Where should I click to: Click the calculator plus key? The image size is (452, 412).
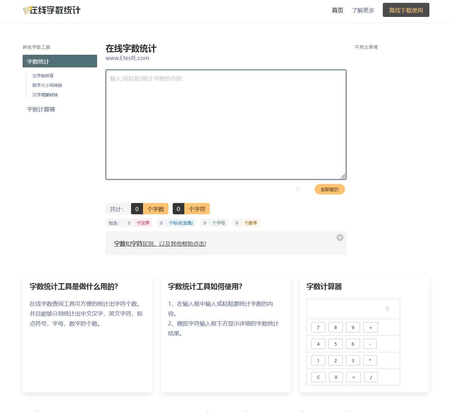pos(370,327)
